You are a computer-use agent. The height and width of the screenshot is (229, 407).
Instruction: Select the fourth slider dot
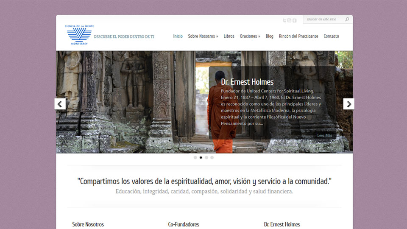212,157
